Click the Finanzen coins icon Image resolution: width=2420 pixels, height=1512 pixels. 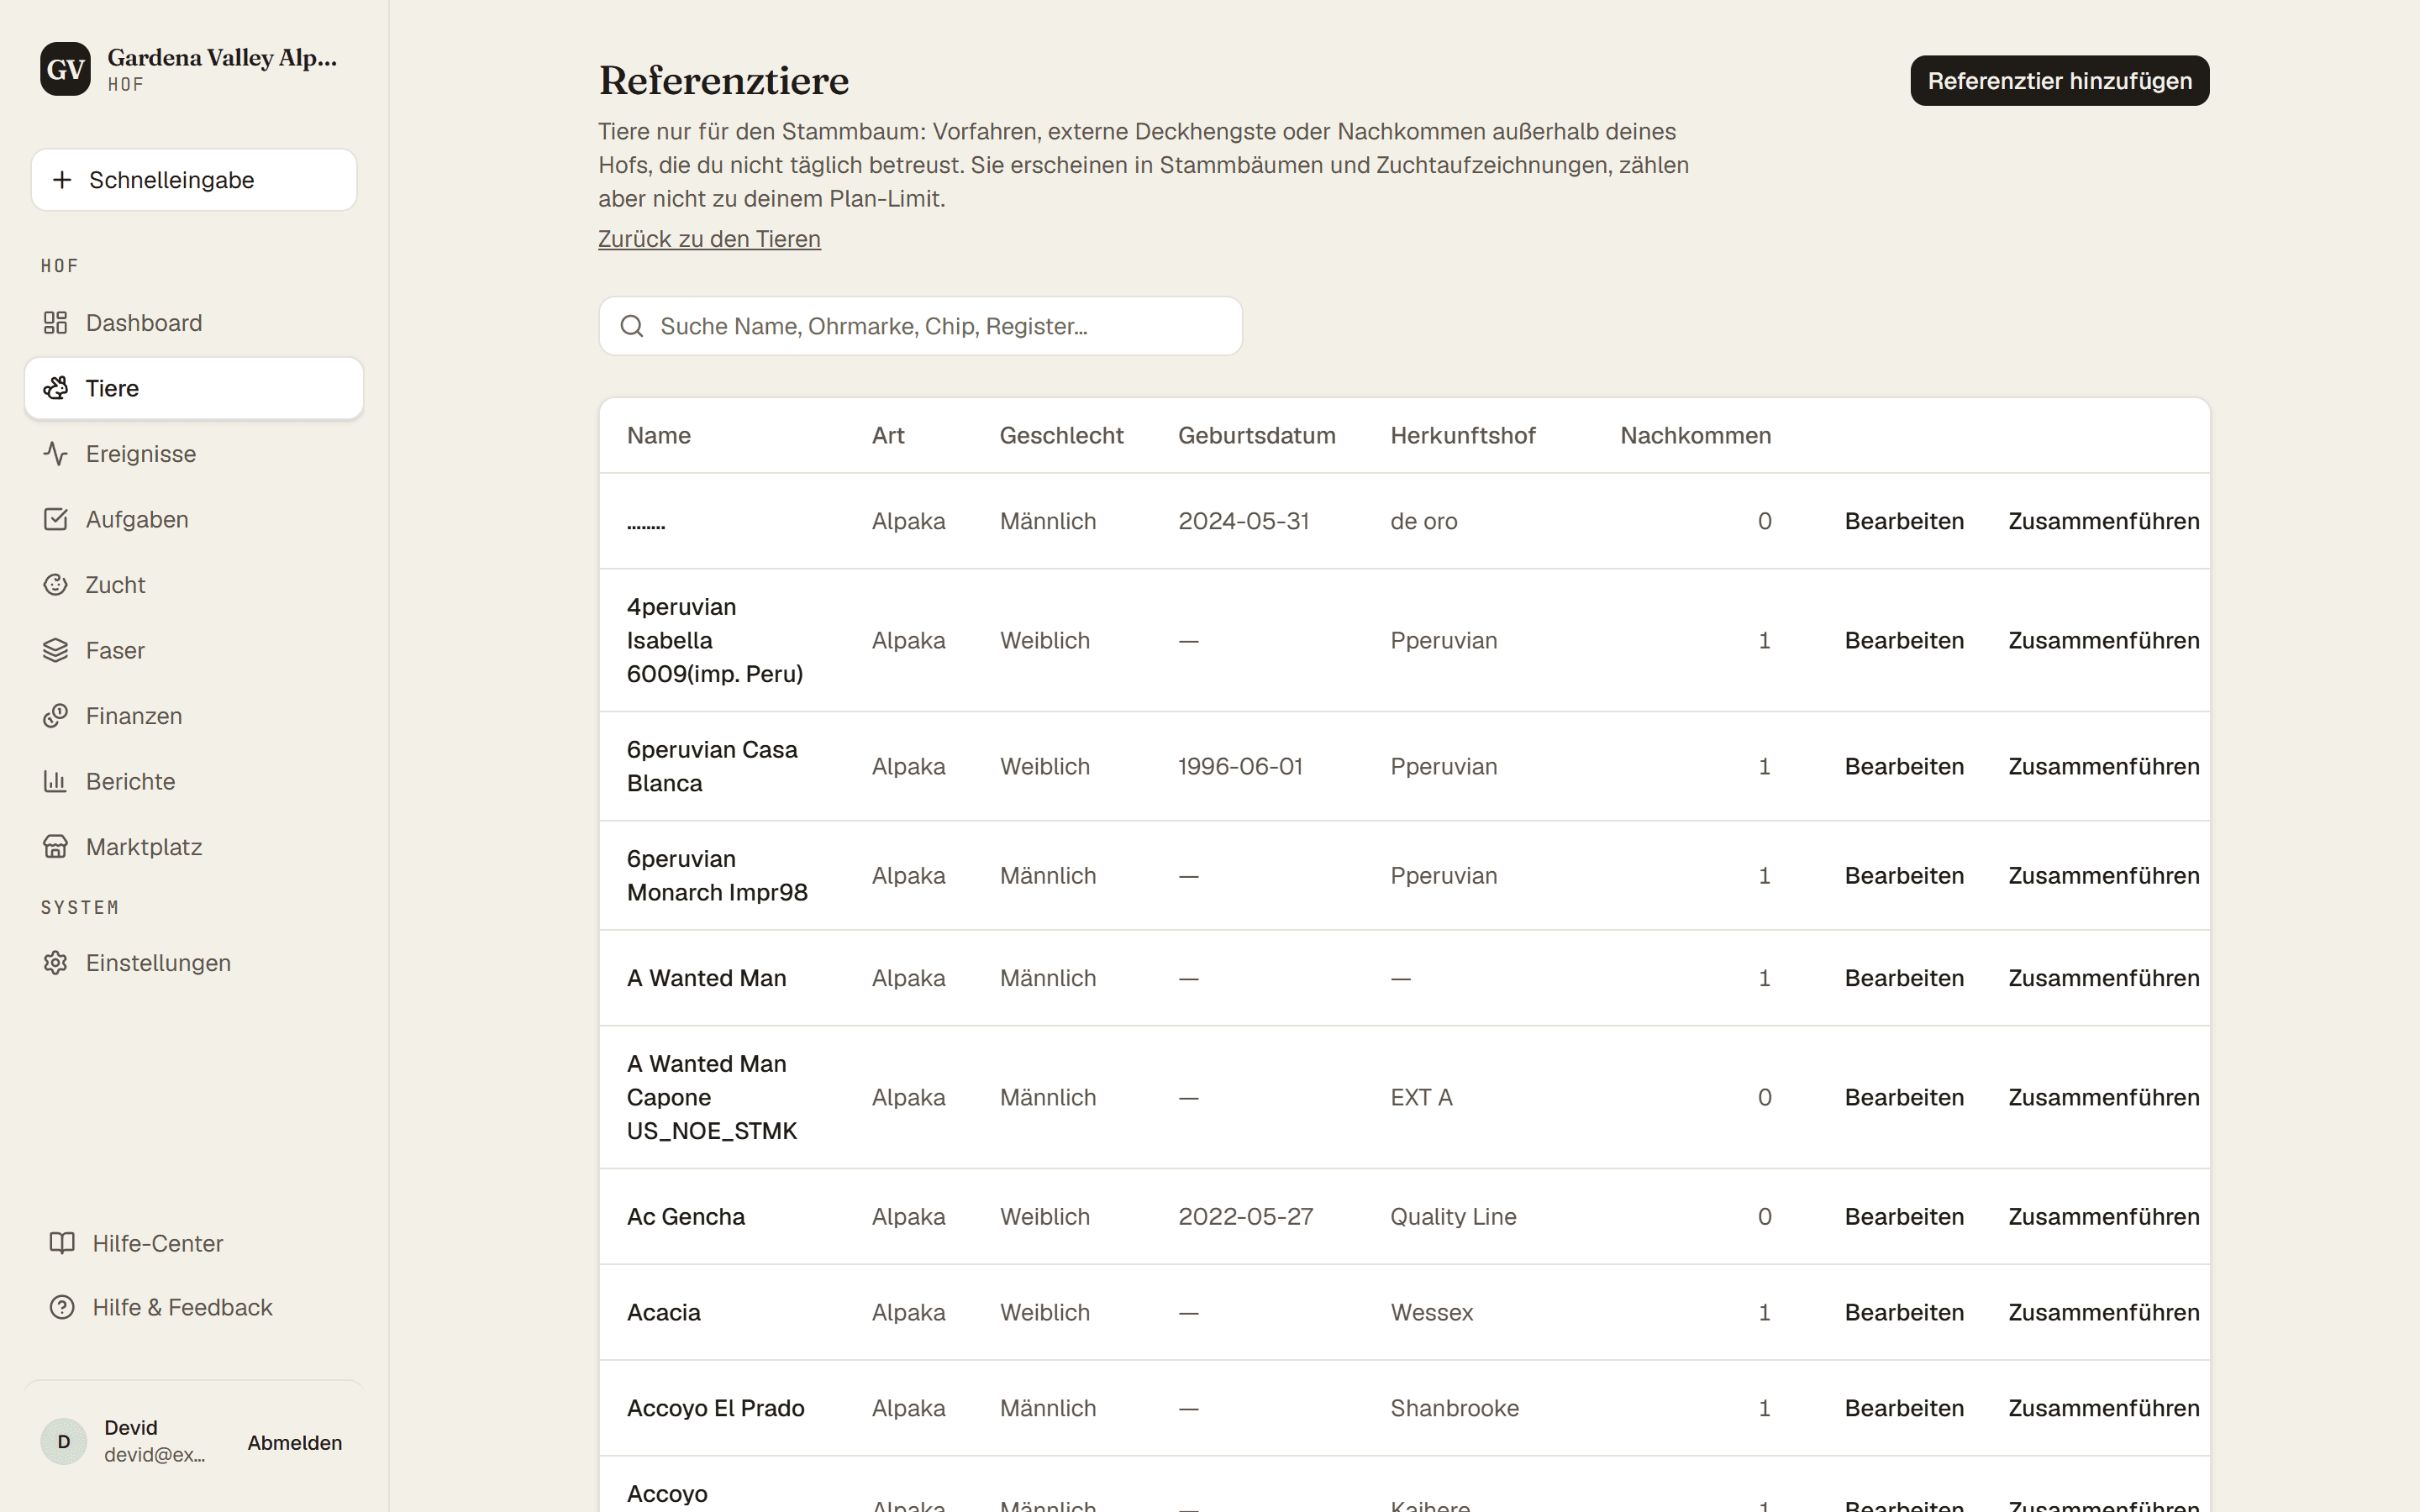pyautogui.click(x=55, y=716)
